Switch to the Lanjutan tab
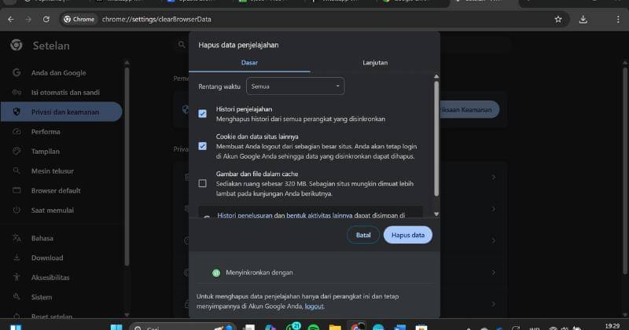 [374, 62]
